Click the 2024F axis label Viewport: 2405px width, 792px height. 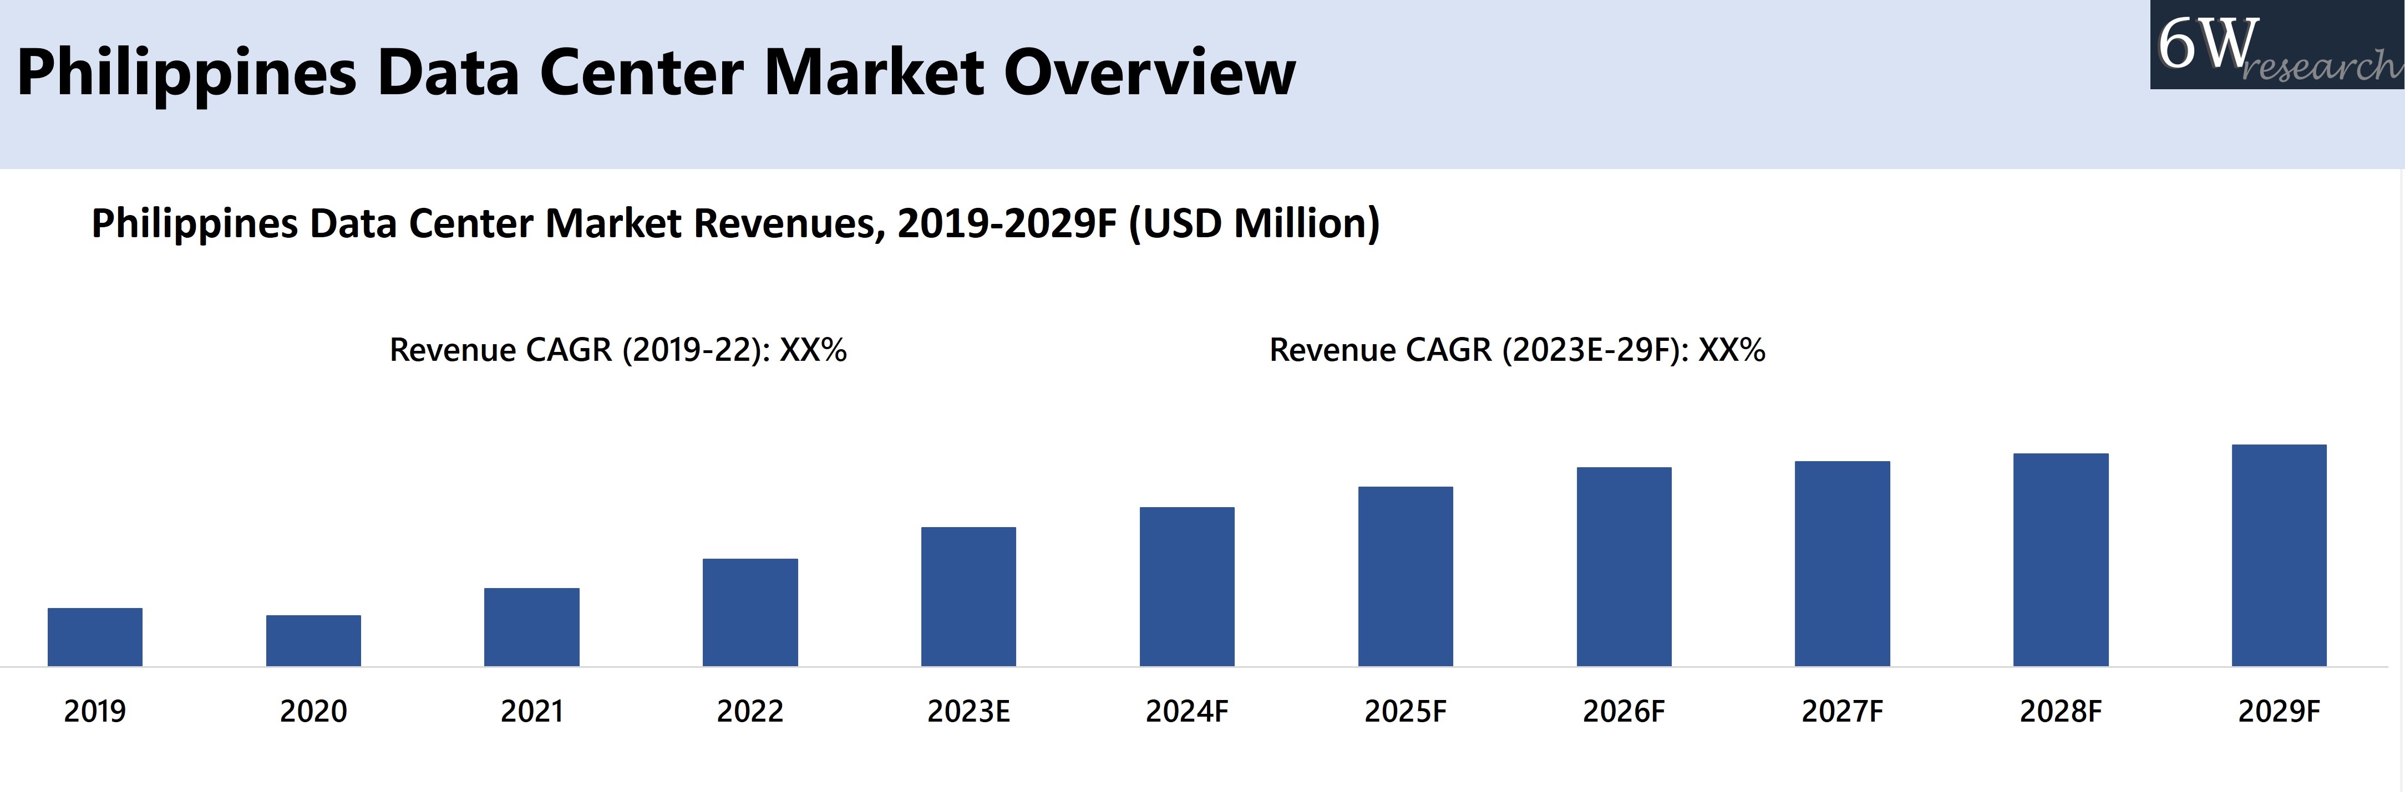[1188, 712]
